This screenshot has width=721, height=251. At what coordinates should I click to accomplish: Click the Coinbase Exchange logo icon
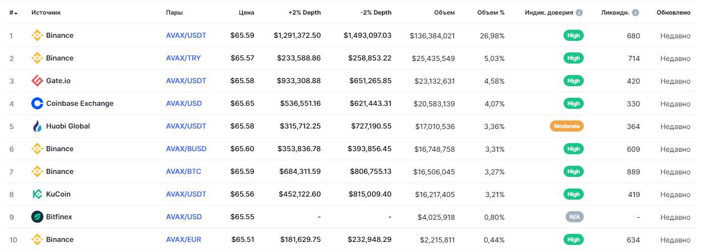coord(37,103)
